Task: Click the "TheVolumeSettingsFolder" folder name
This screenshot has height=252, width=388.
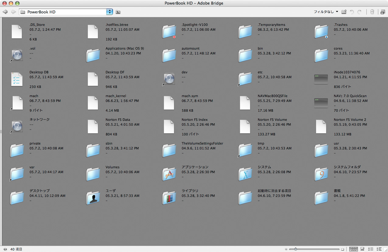Action: pos(202,143)
